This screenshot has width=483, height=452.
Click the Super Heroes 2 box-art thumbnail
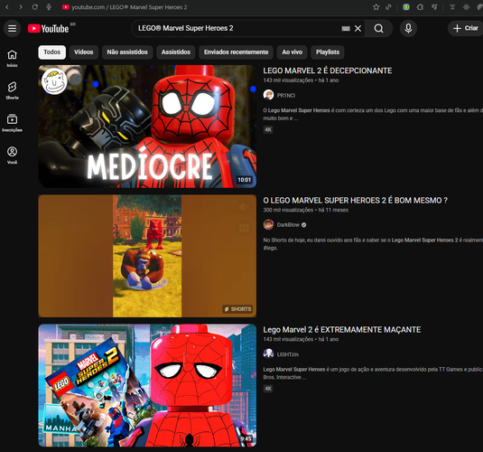point(147,385)
